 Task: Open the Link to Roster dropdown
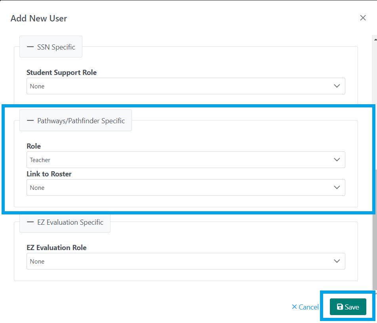coord(185,187)
